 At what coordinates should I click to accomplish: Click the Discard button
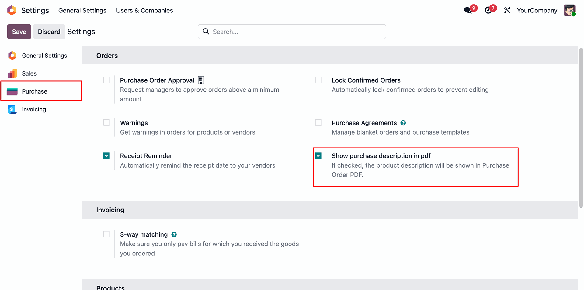49,32
